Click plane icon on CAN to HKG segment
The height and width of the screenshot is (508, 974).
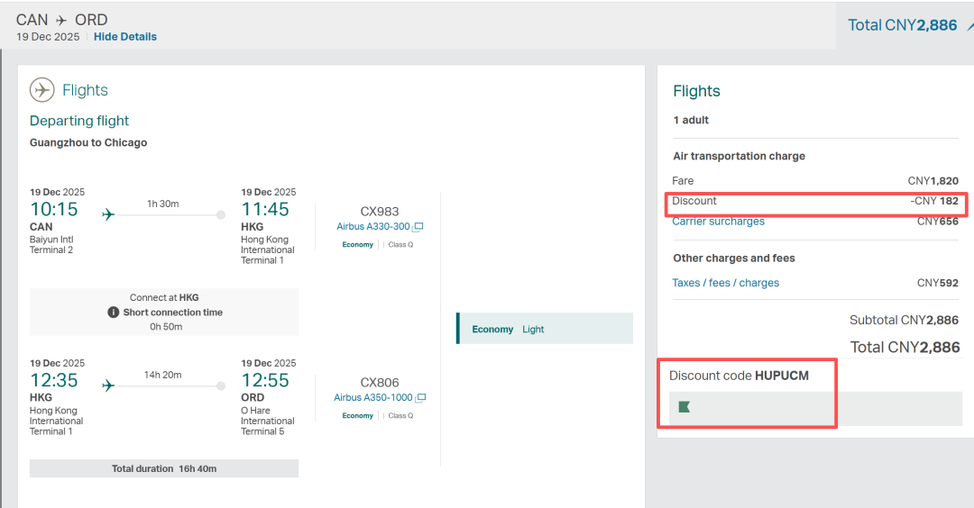tap(108, 214)
